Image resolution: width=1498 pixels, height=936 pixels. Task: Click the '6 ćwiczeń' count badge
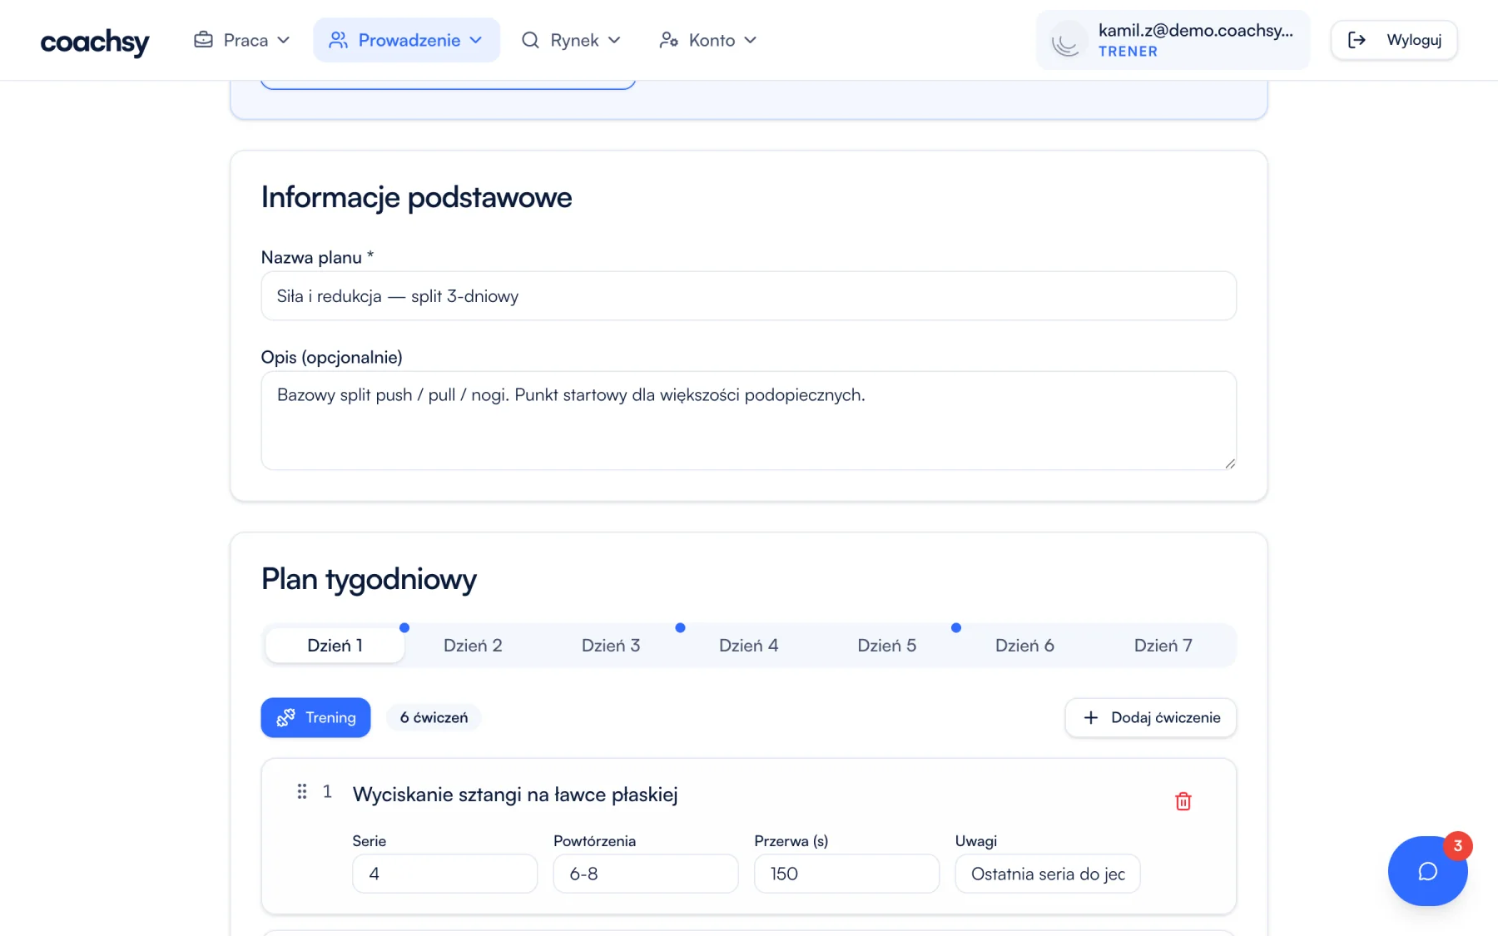click(x=434, y=717)
